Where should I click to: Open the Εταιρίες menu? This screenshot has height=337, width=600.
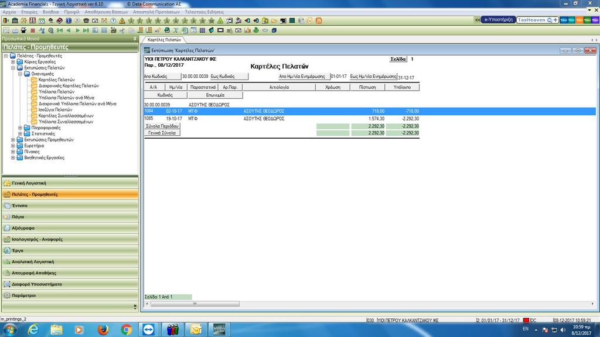click(x=29, y=12)
